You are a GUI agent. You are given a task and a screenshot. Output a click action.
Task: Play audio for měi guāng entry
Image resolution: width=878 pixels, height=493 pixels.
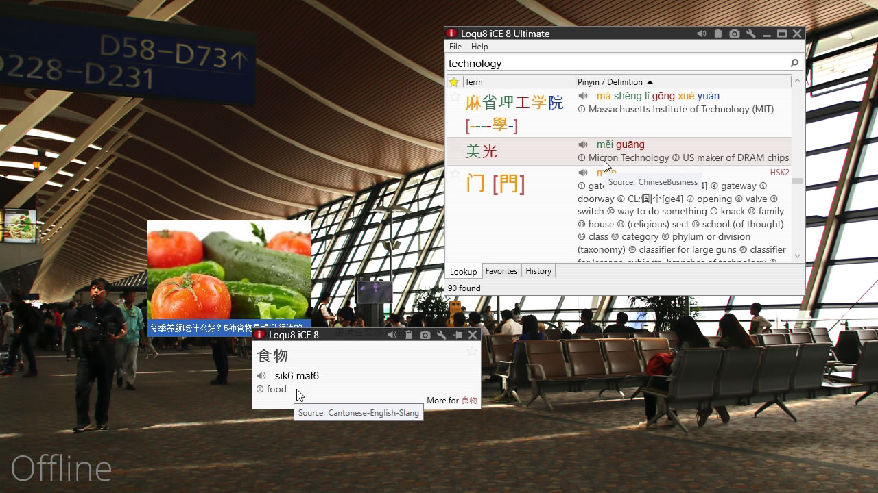pos(582,144)
